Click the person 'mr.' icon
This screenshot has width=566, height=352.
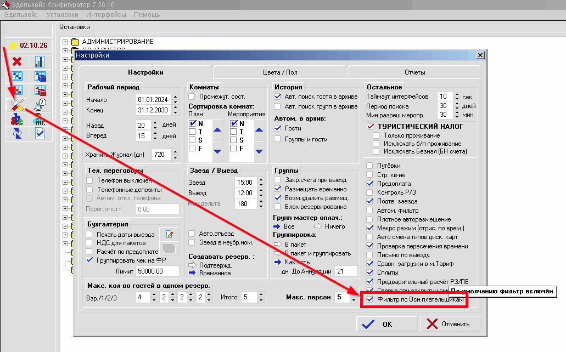40,120
